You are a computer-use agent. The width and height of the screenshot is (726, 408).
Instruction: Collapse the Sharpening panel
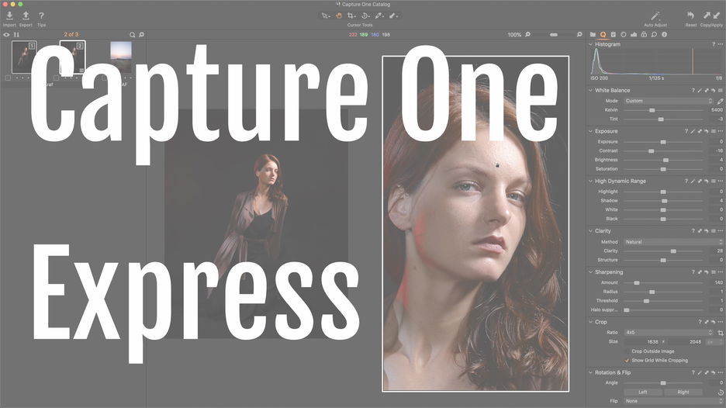click(590, 271)
